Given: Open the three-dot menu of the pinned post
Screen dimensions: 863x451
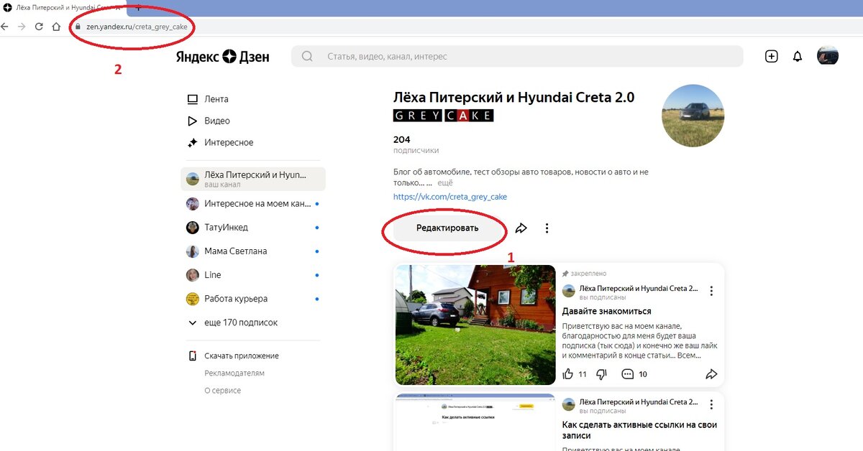Looking at the screenshot, I should [x=711, y=291].
